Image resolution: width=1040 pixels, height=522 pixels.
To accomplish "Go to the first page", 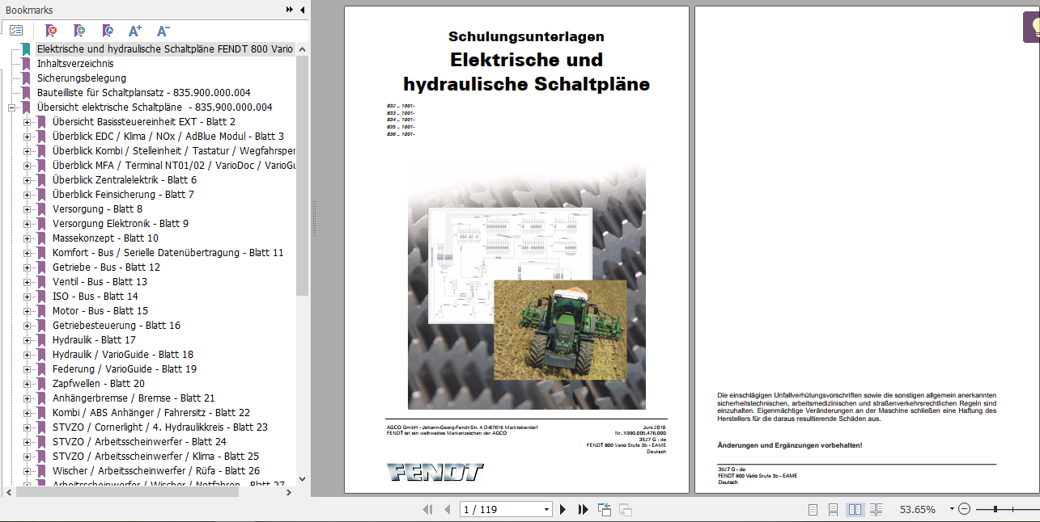I will [428, 509].
